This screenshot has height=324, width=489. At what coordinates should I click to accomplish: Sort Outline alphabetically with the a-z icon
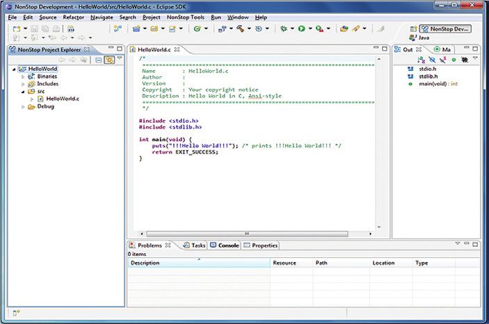pos(421,60)
